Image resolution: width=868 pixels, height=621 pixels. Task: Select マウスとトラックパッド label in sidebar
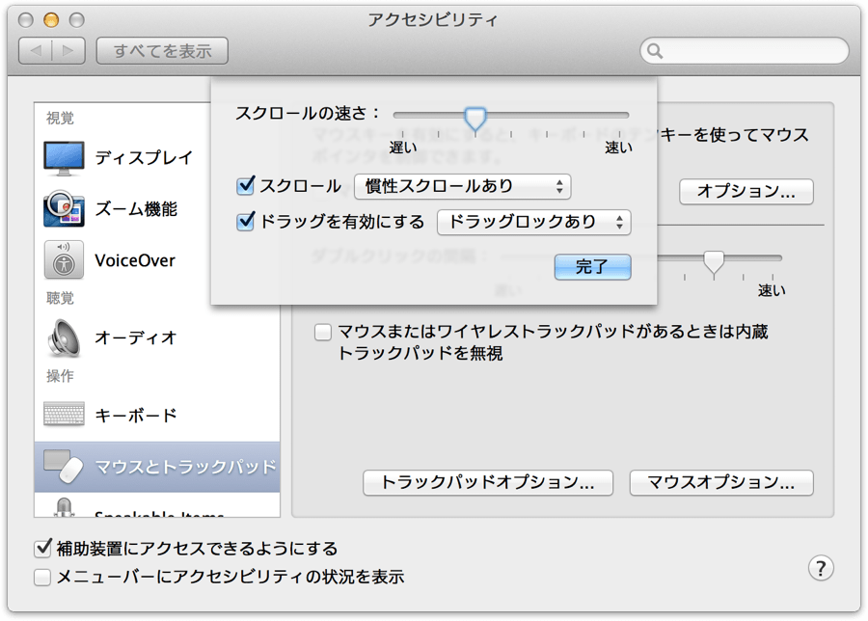pyautogui.click(x=185, y=467)
